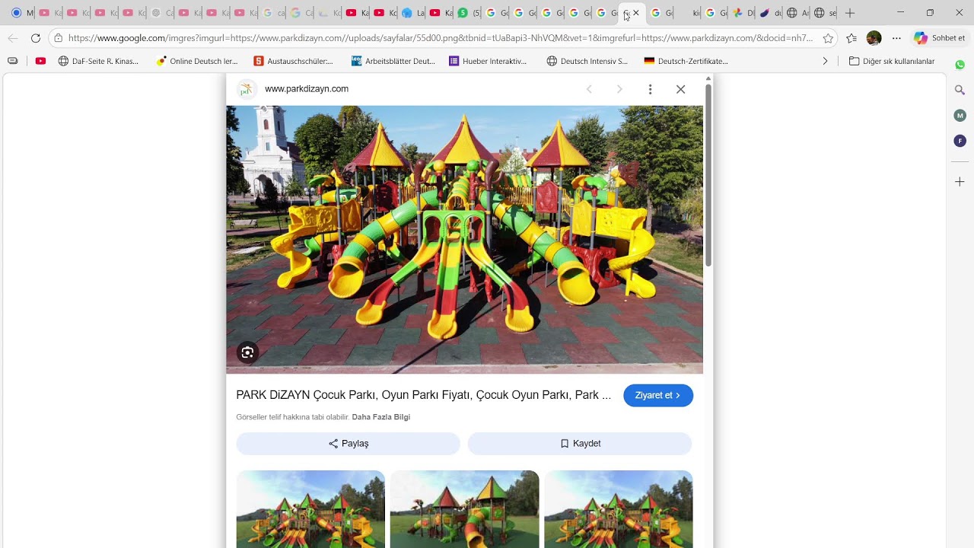Screen dimensions: 974x548
Task: Open the tab actions menu icon
Action: pyautogui.click(x=12, y=61)
